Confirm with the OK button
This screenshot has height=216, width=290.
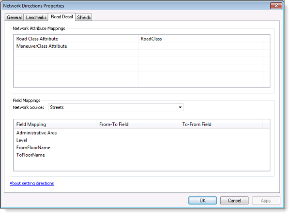202,201
